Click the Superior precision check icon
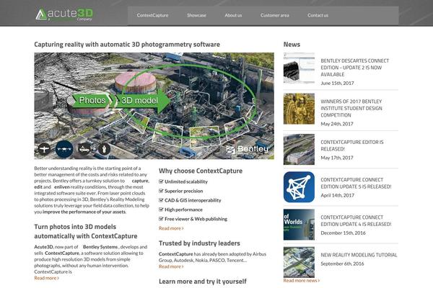The height and width of the screenshot is (288, 433). [161, 191]
